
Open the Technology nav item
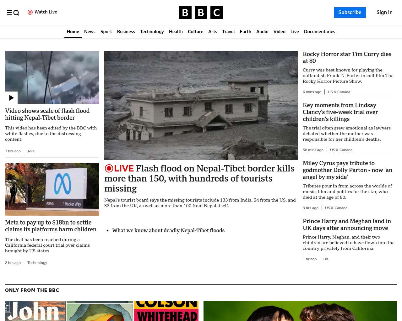152,32
